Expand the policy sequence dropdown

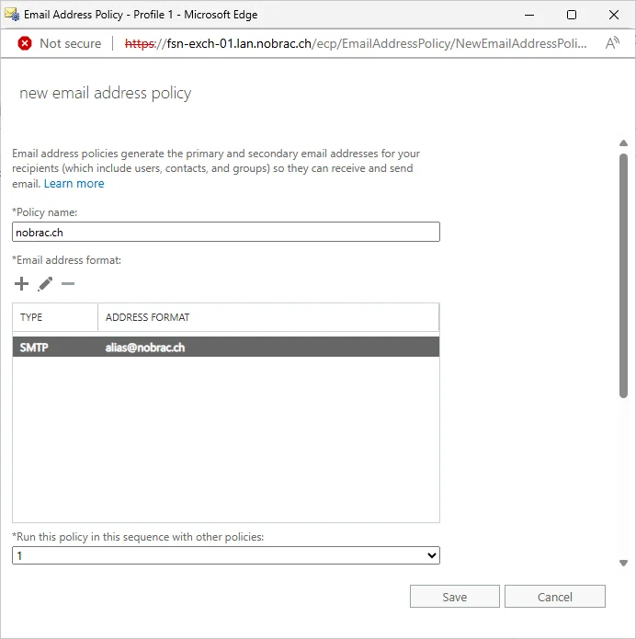point(226,555)
